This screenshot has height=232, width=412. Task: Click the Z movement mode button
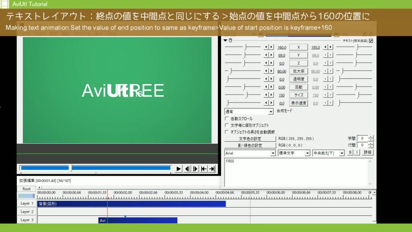[299, 63]
